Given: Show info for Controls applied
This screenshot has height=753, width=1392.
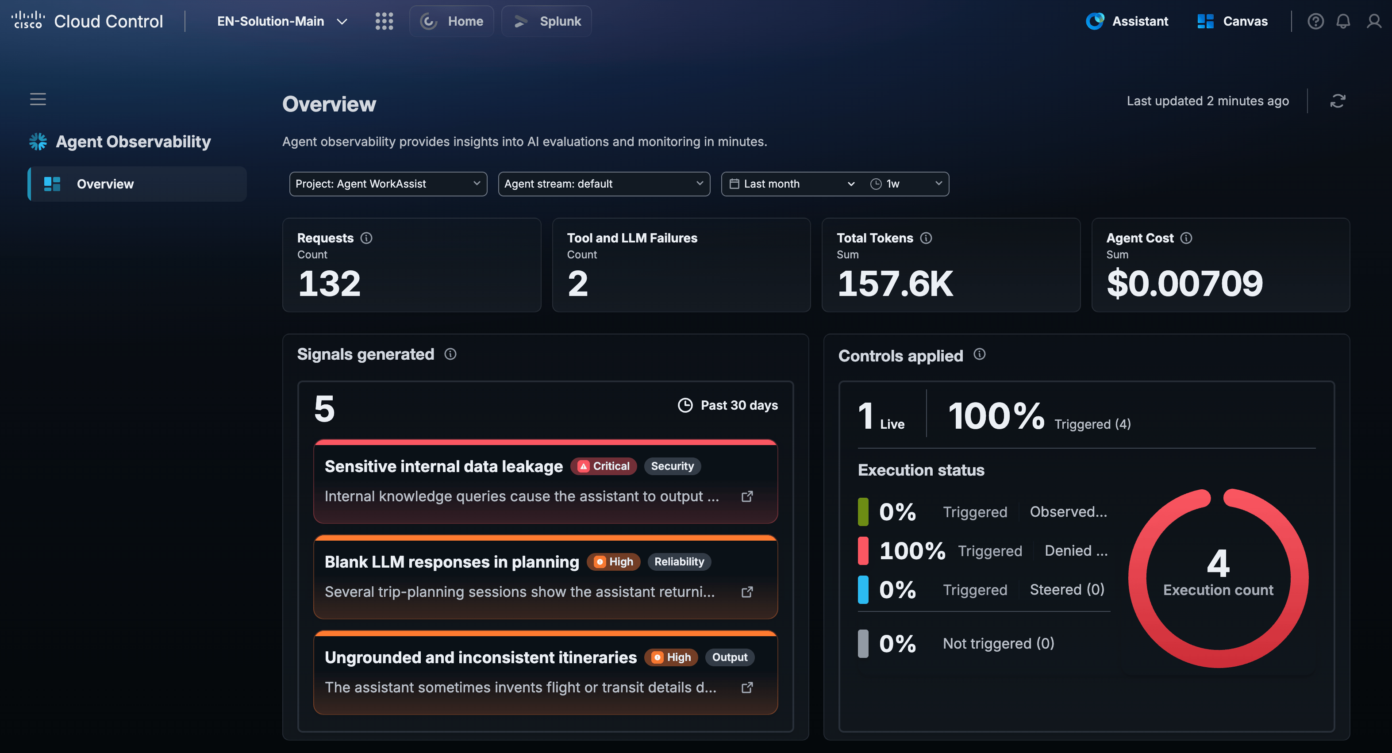Looking at the screenshot, I should pos(979,354).
